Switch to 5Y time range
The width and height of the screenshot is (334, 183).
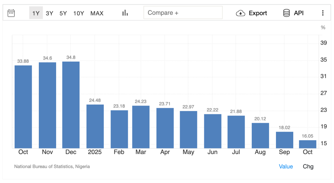point(63,13)
